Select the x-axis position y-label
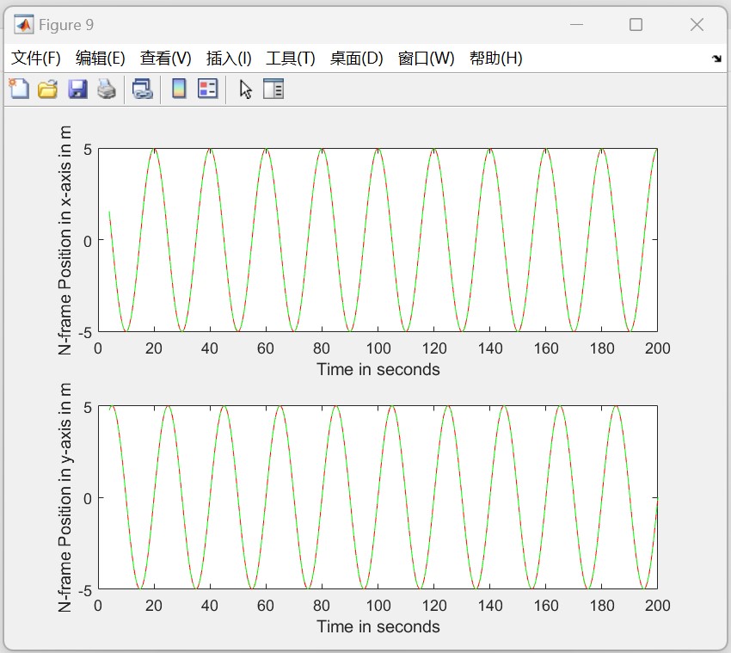Screen dimensions: 731x653 (x=64, y=240)
